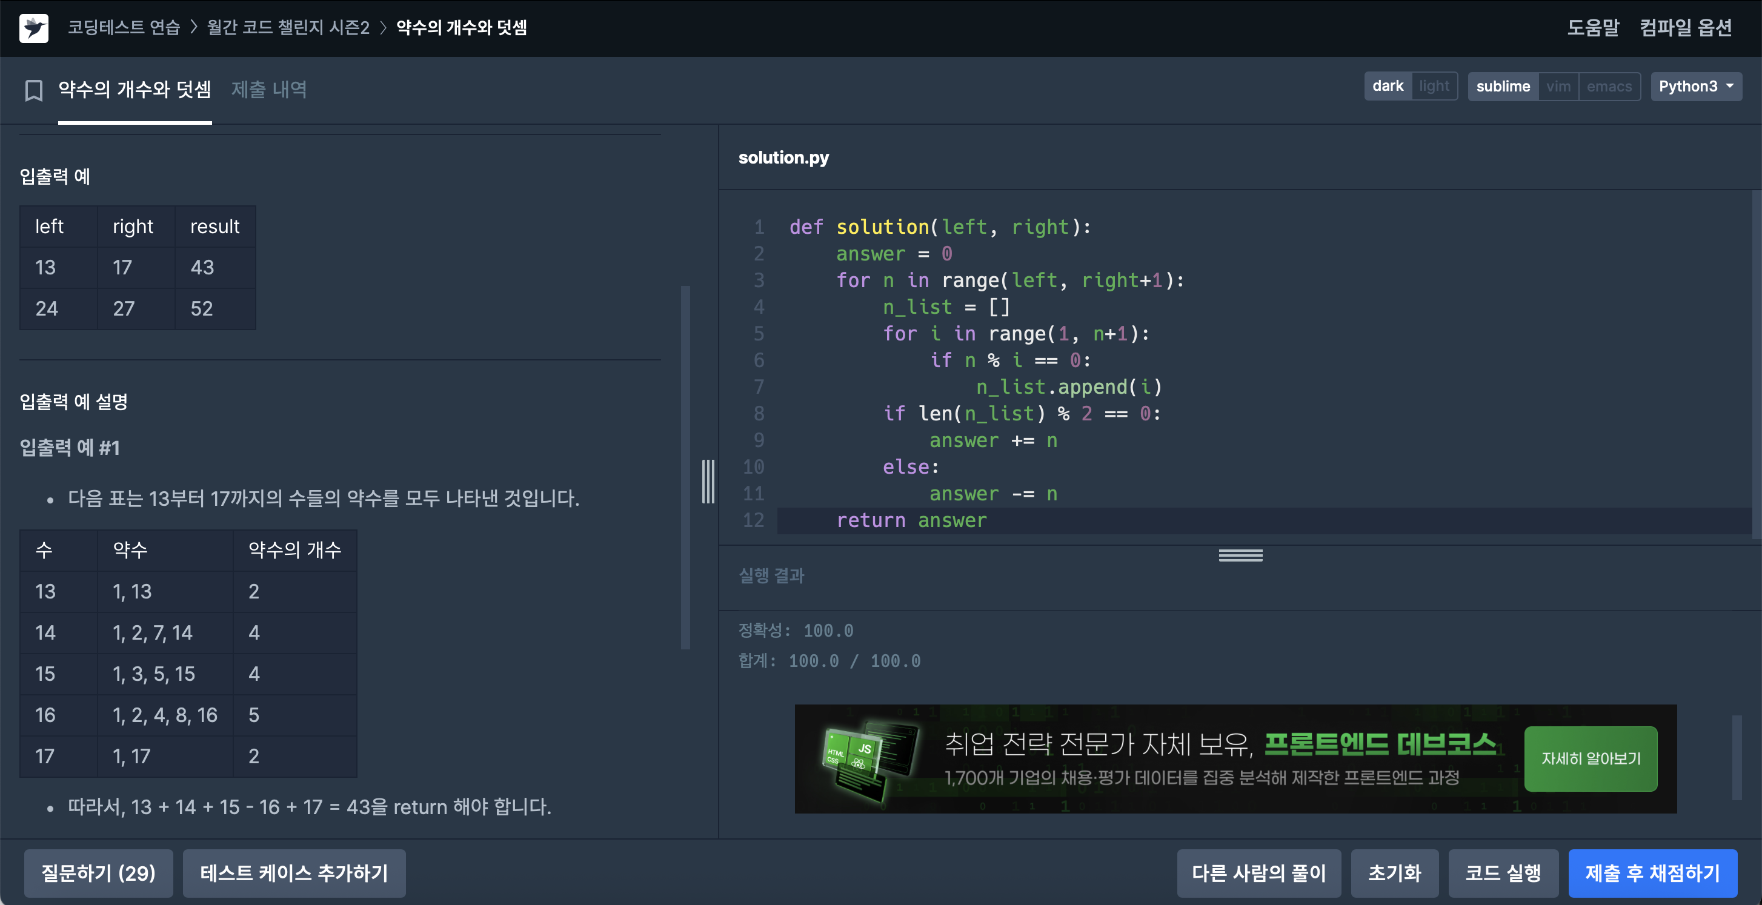Image resolution: width=1762 pixels, height=905 pixels.
Task: Open 월간 코드 챌린지 시즌2 breadcrumb
Action: tap(288, 27)
